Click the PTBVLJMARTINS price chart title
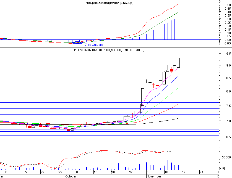This screenshot has height=178, width=232. 109,50
